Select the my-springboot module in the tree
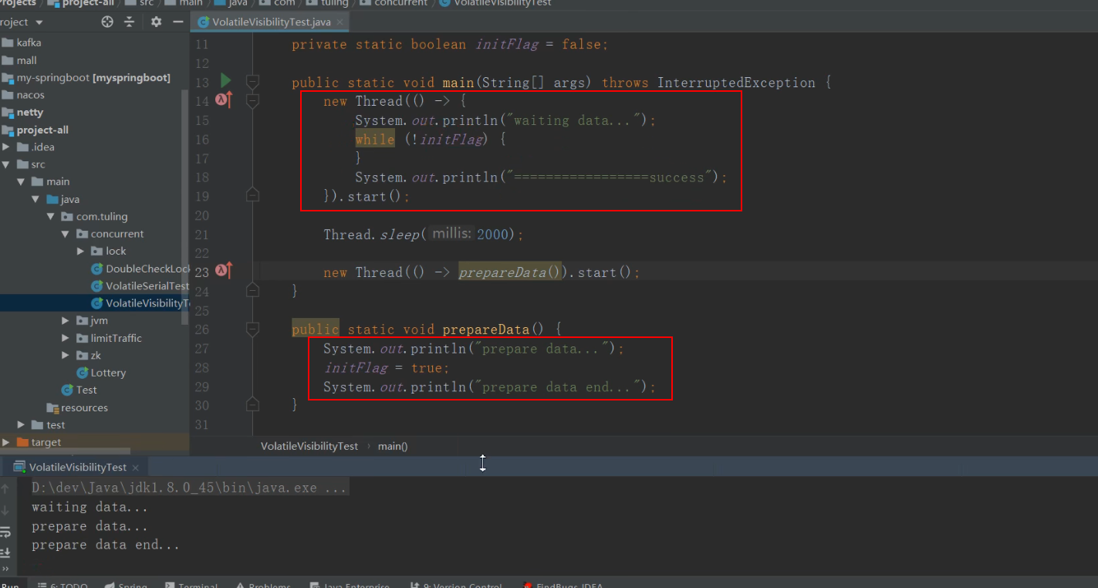The image size is (1098, 588). (86, 78)
